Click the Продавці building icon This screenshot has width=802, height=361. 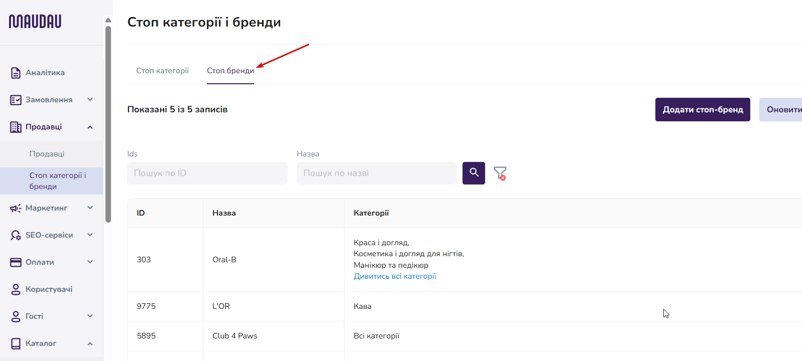click(x=16, y=127)
